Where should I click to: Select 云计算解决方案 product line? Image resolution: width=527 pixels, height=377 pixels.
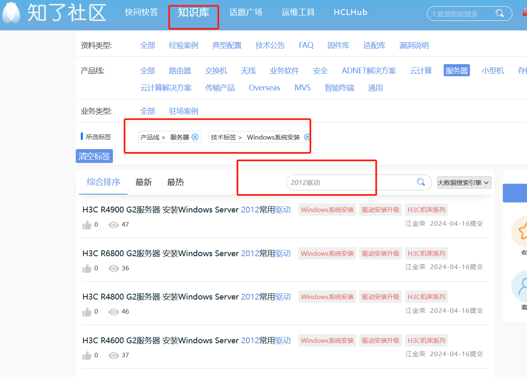(x=166, y=88)
